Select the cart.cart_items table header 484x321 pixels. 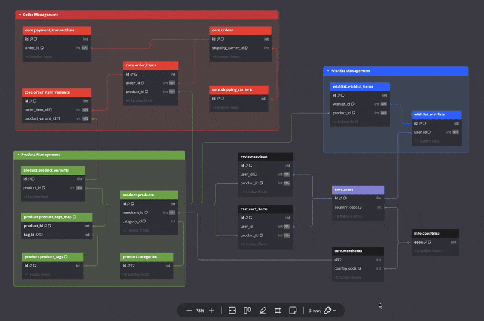click(x=265, y=209)
